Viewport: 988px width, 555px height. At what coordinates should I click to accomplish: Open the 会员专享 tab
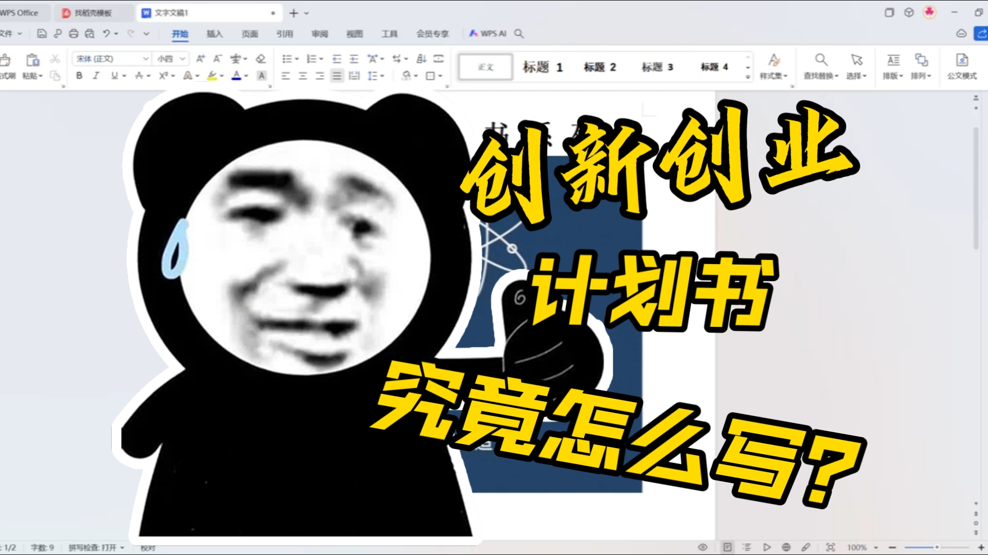[x=433, y=34]
